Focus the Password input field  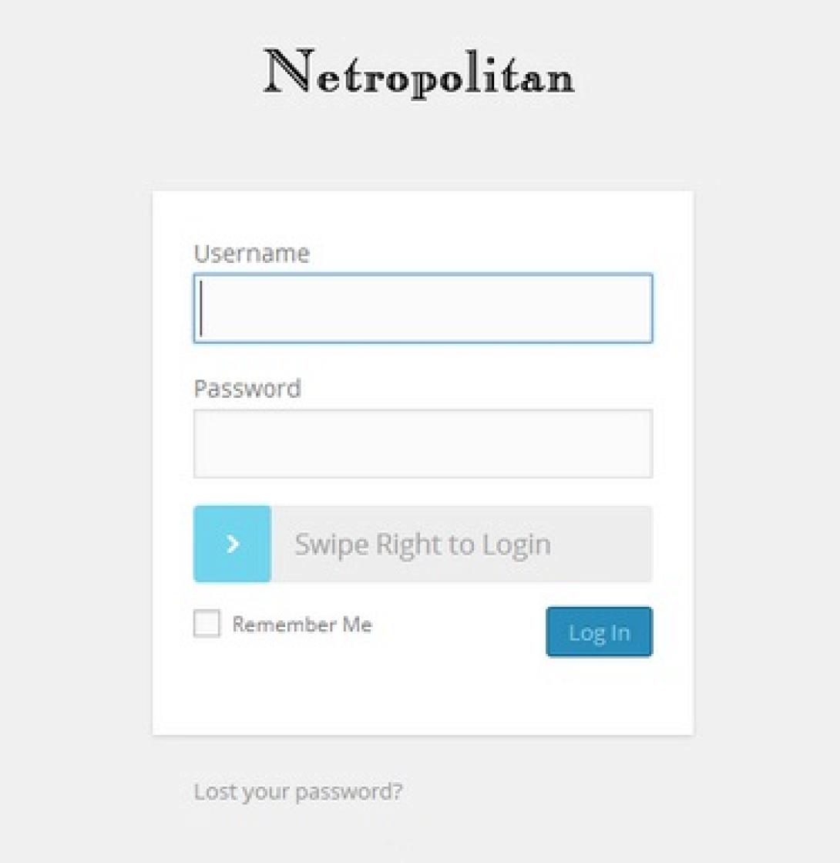(x=422, y=443)
